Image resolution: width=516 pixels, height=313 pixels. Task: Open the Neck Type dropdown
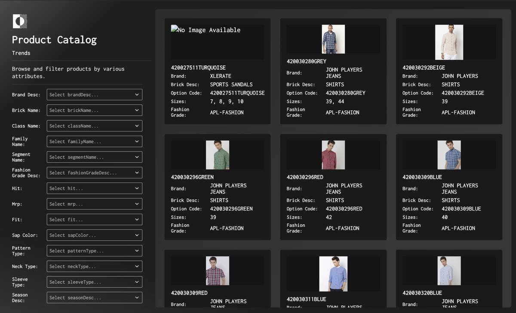94,267
